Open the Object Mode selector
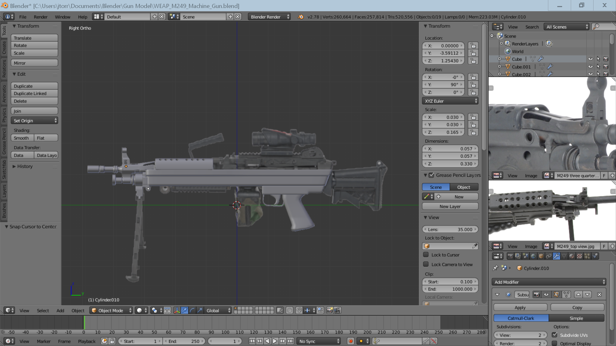 (x=111, y=310)
